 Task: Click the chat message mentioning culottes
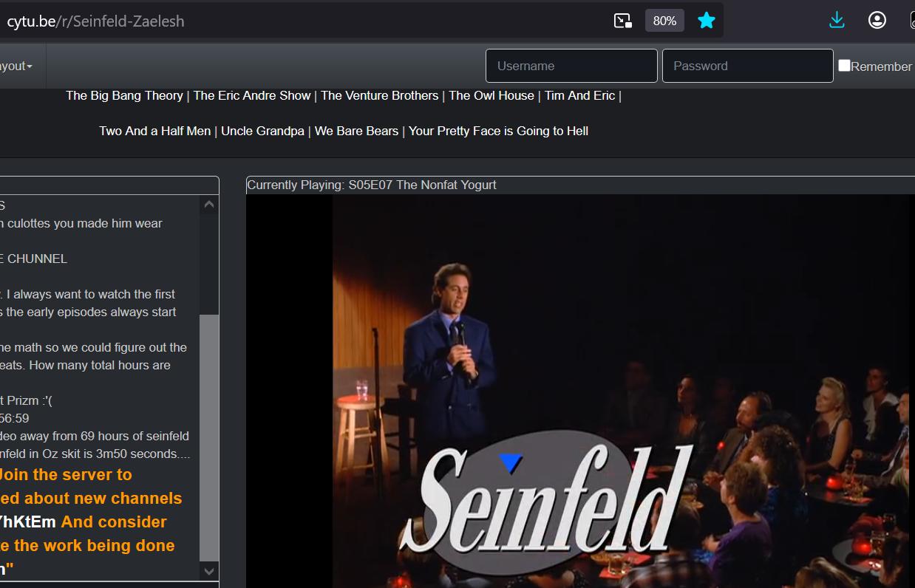81,223
